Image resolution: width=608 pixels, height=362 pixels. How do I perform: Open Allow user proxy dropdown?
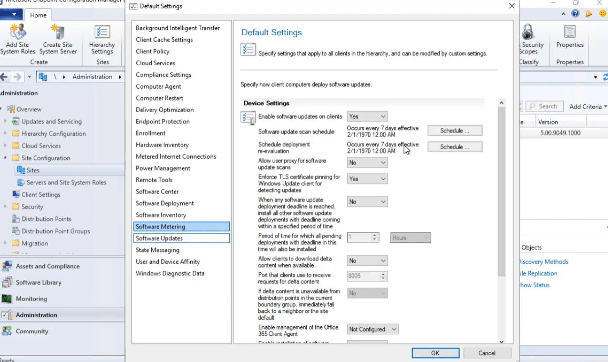367,163
